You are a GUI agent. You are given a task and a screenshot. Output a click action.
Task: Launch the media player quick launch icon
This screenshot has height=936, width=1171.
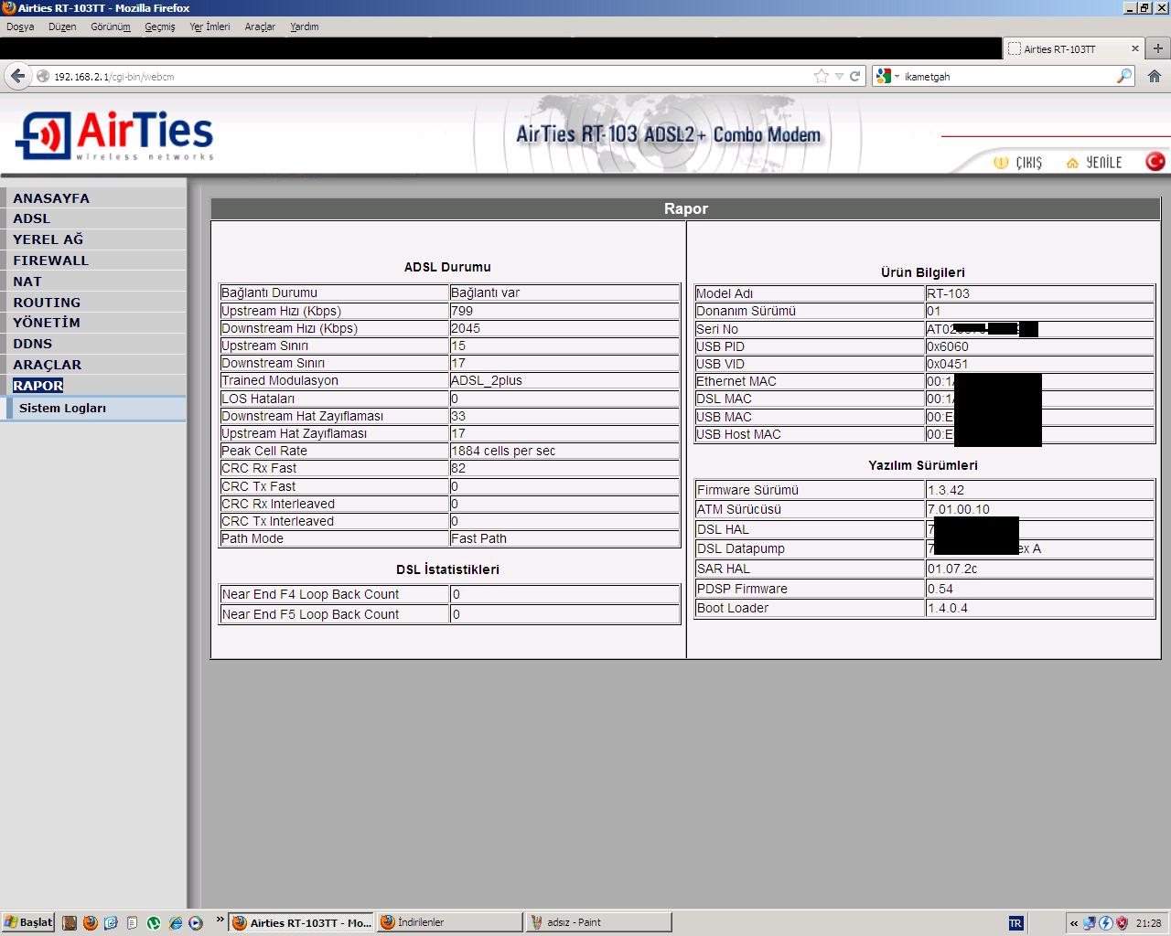(x=195, y=923)
